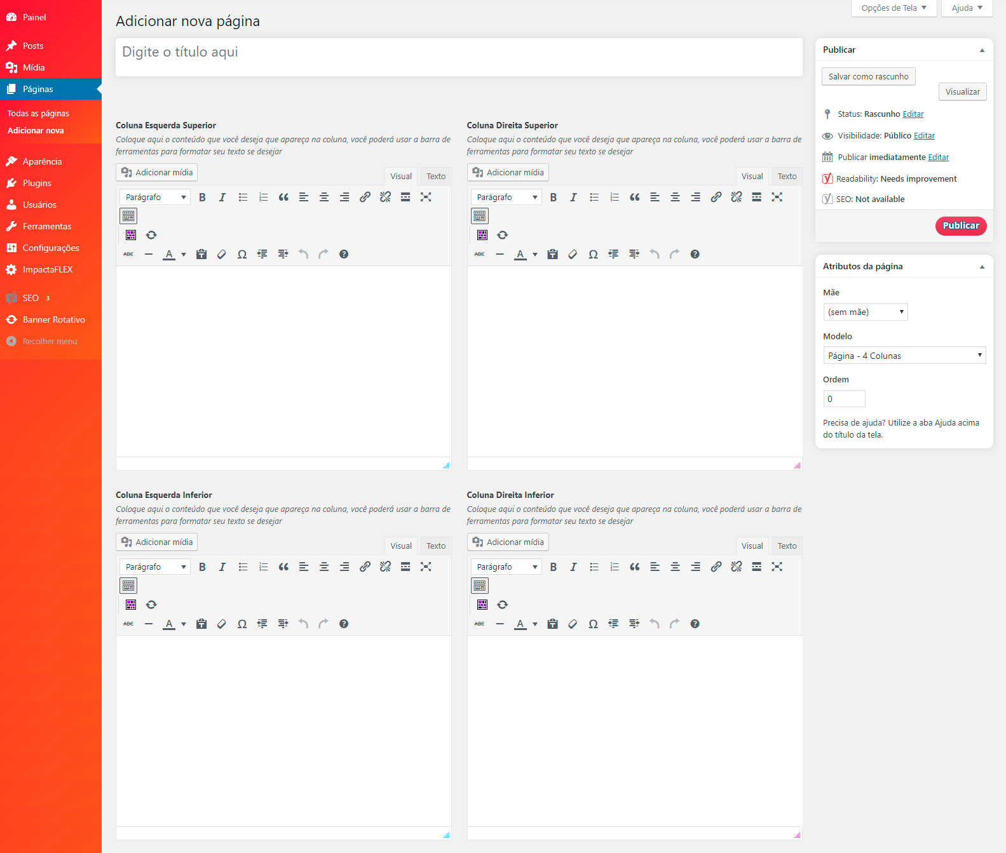Image resolution: width=1006 pixels, height=853 pixels.
Task: Open Parágrafo format dropdown in Coluna Direita Inferior
Action: click(506, 567)
